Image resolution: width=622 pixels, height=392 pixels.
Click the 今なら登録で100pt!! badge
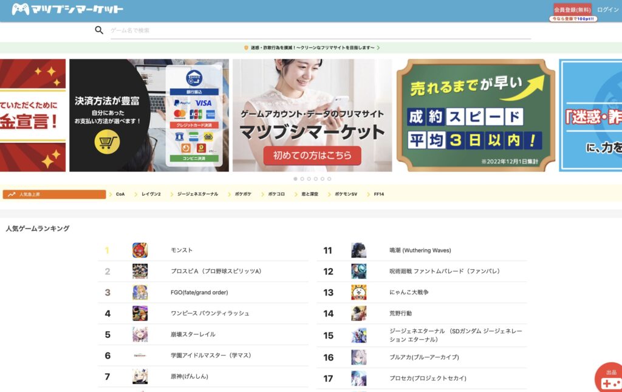[x=573, y=19]
